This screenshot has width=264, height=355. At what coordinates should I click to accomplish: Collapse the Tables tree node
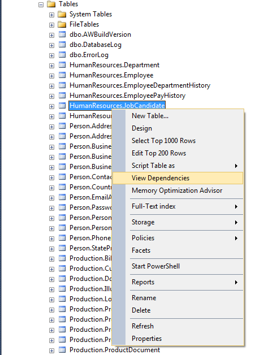point(41,5)
